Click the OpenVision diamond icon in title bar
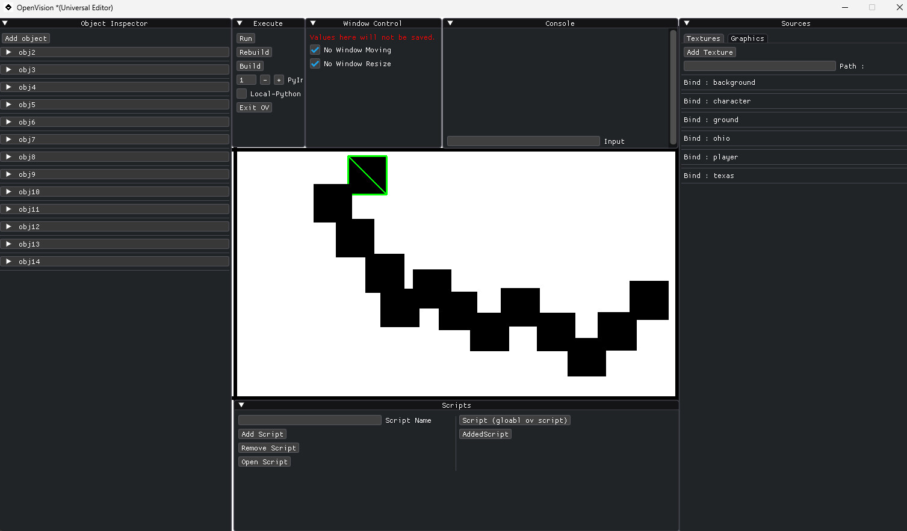The width and height of the screenshot is (907, 531). click(8, 7)
